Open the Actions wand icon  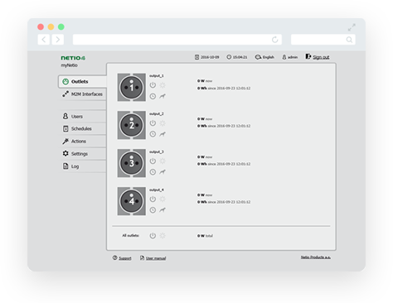pos(65,141)
